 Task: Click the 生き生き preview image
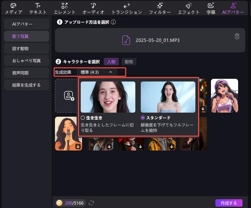[x=108, y=97]
